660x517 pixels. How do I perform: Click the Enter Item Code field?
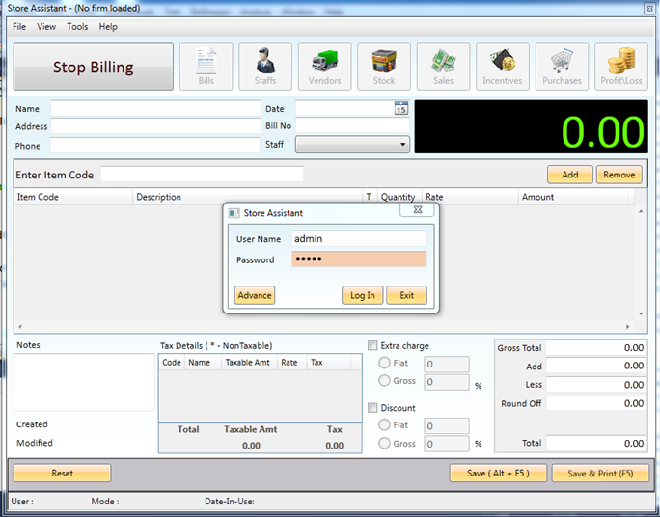202,175
